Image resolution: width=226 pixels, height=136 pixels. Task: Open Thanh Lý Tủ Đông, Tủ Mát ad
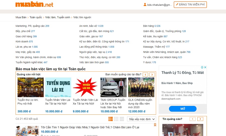(183, 73)
